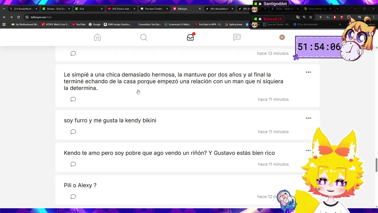
Task: Click the tell text 'soy furro y me gusta la kendy bikini'
Action: (x=110, y=120)
